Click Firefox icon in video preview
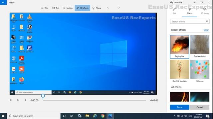Image resolution: width=213 pixels, height=119 pixels. 21,80
